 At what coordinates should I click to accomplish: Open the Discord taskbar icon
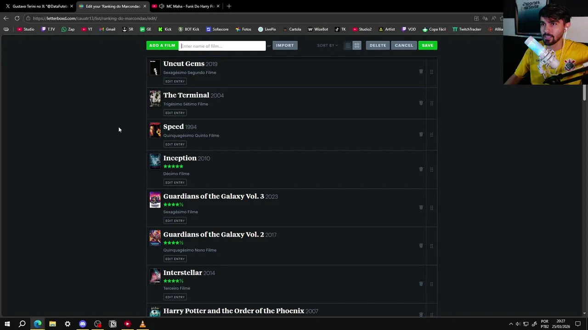(x=83, y=324)
